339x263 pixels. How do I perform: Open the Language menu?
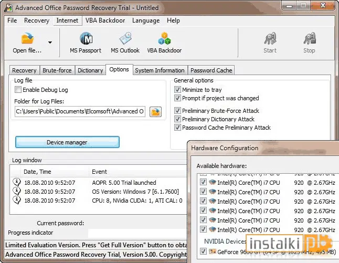[146, 20]
